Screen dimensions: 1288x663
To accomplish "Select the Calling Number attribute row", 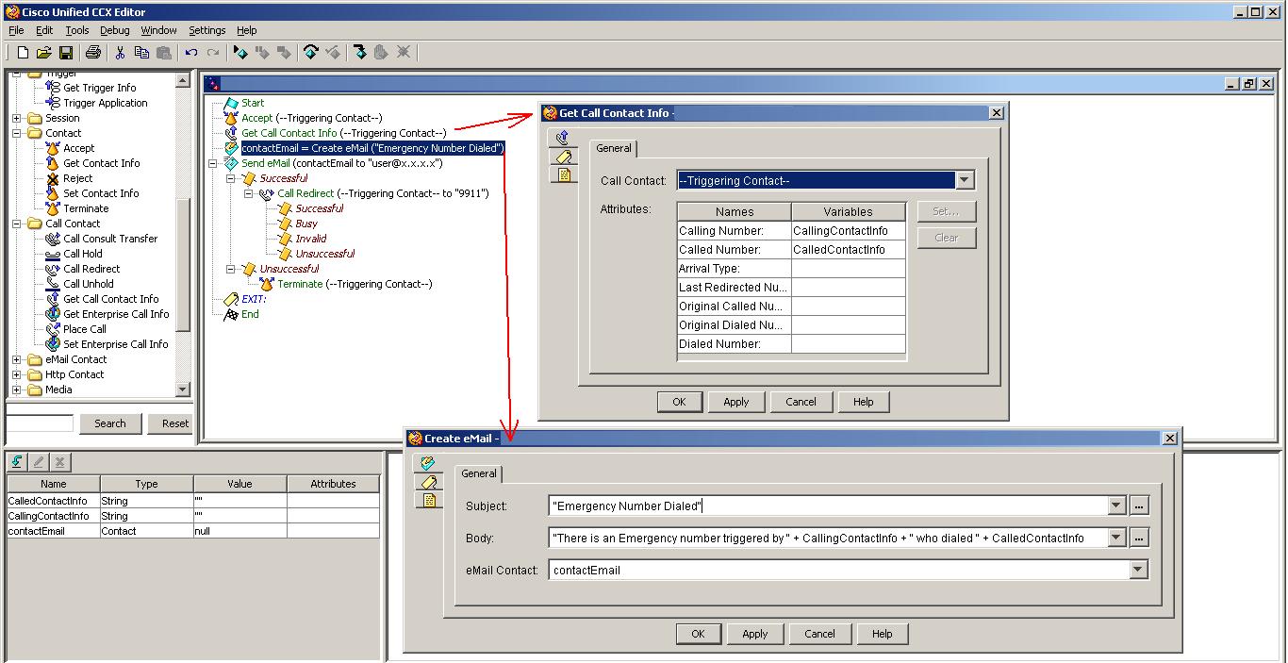I will click(791, 231).
